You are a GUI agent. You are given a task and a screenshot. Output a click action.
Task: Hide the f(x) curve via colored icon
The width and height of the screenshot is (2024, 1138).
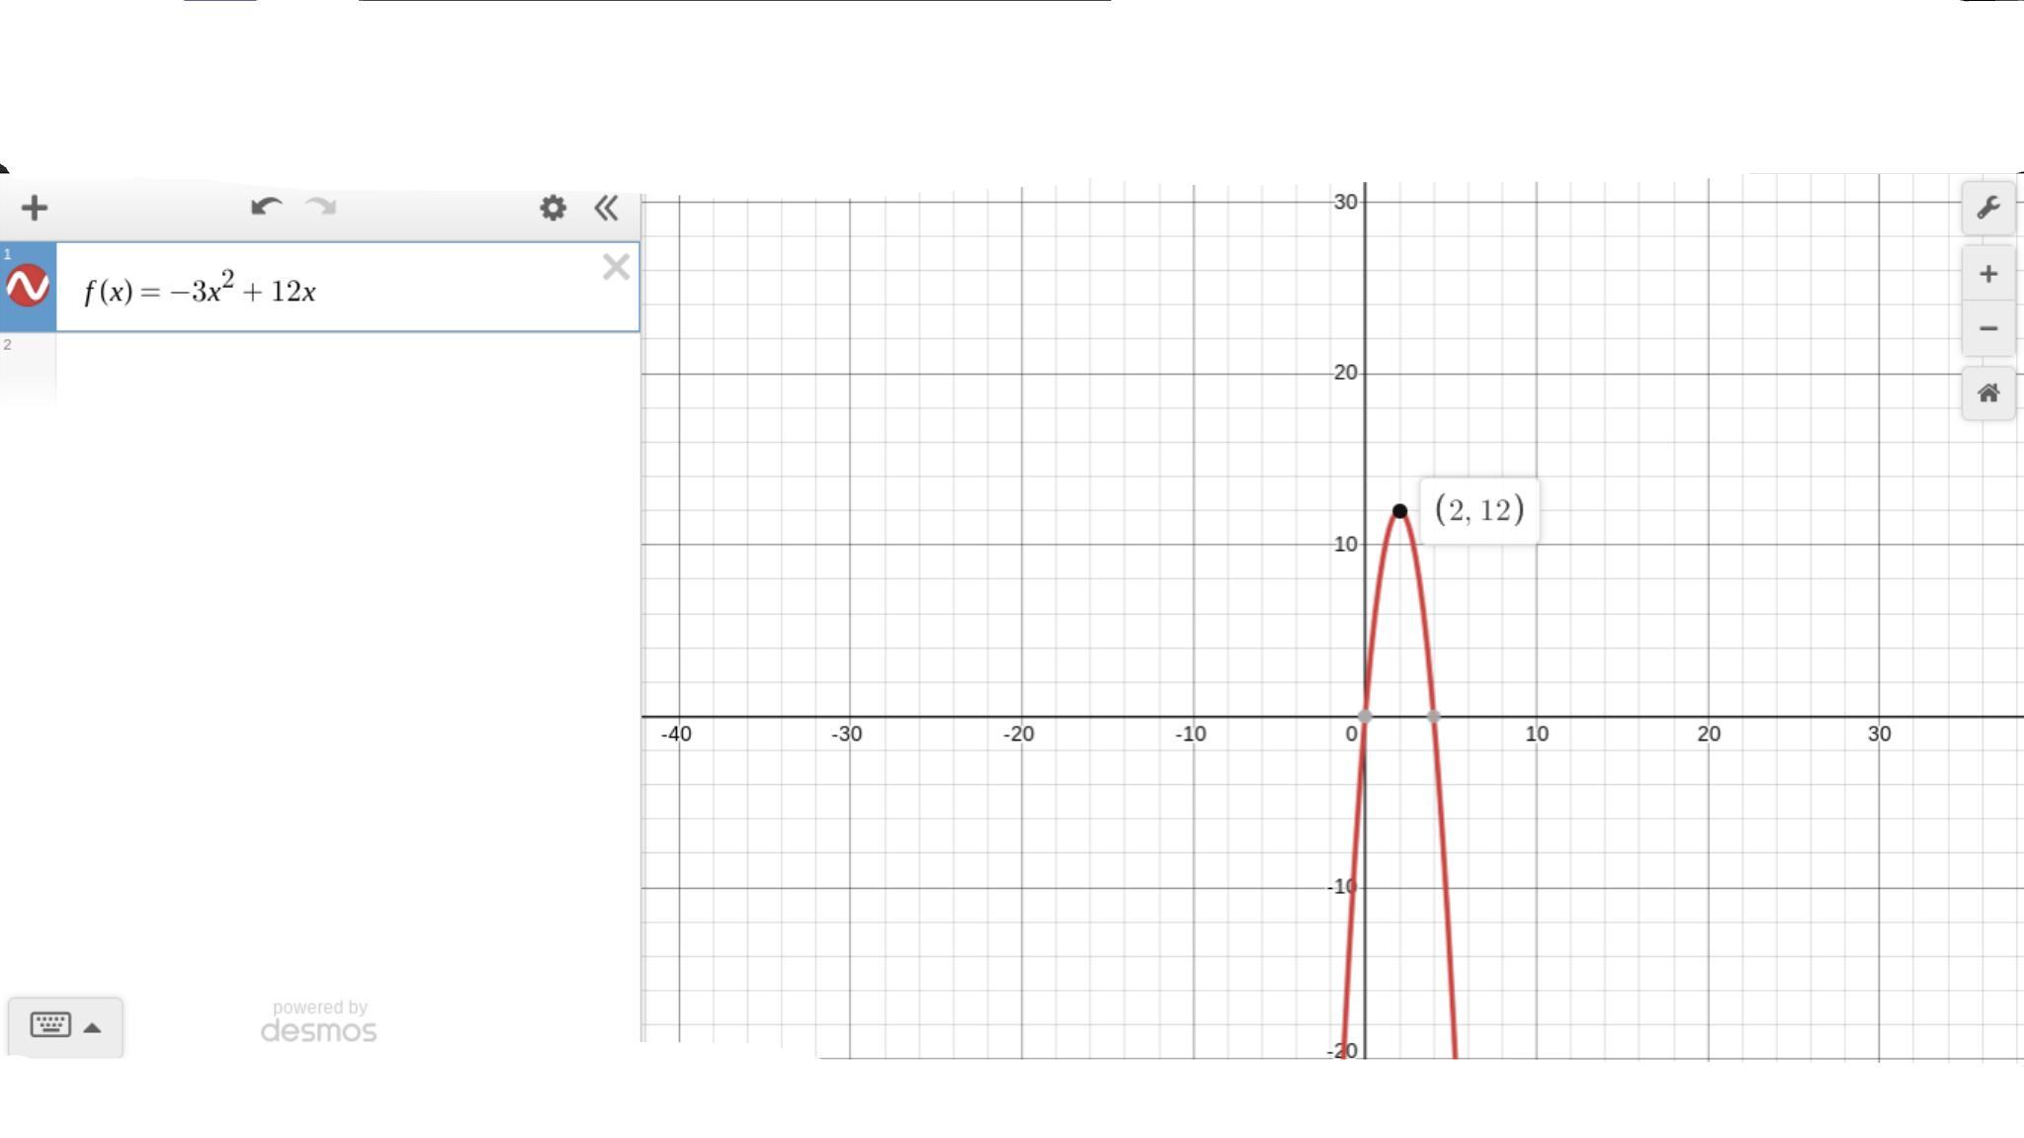[x=28, y=287]
